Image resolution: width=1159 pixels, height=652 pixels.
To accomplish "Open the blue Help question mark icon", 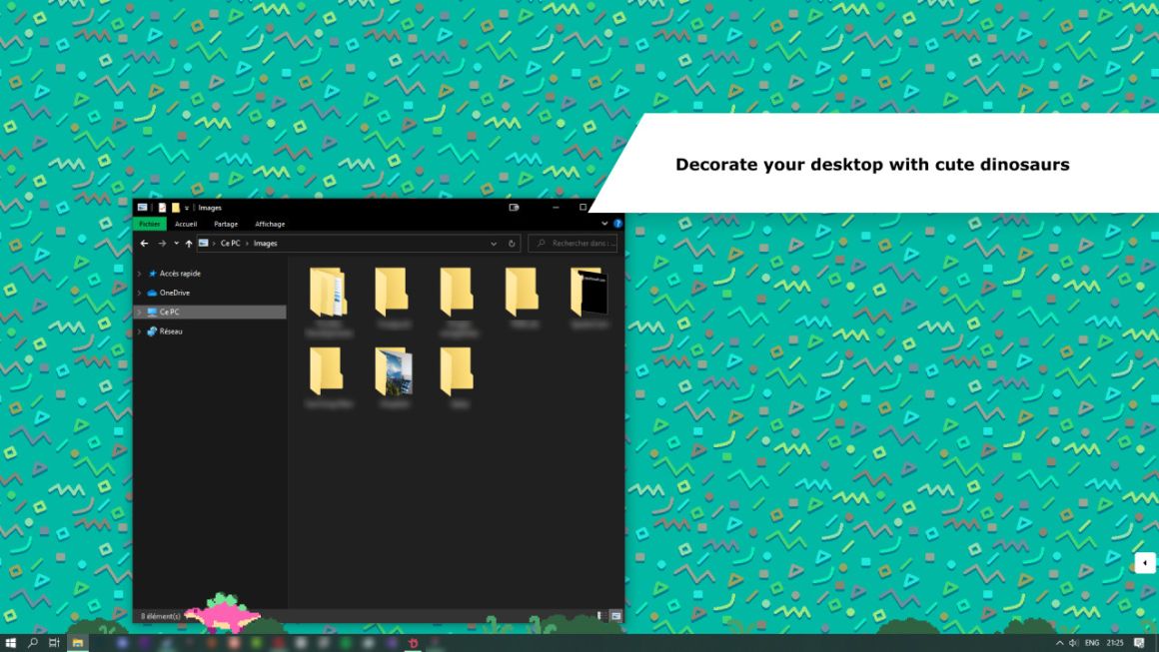I will (x=617, y=224).
